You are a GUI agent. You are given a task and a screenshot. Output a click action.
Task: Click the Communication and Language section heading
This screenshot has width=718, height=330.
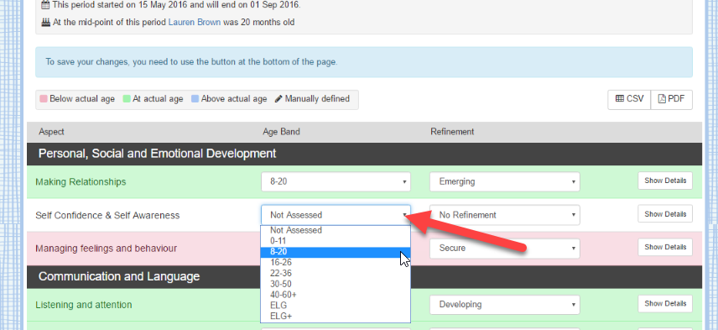click(x=119, y=276)
